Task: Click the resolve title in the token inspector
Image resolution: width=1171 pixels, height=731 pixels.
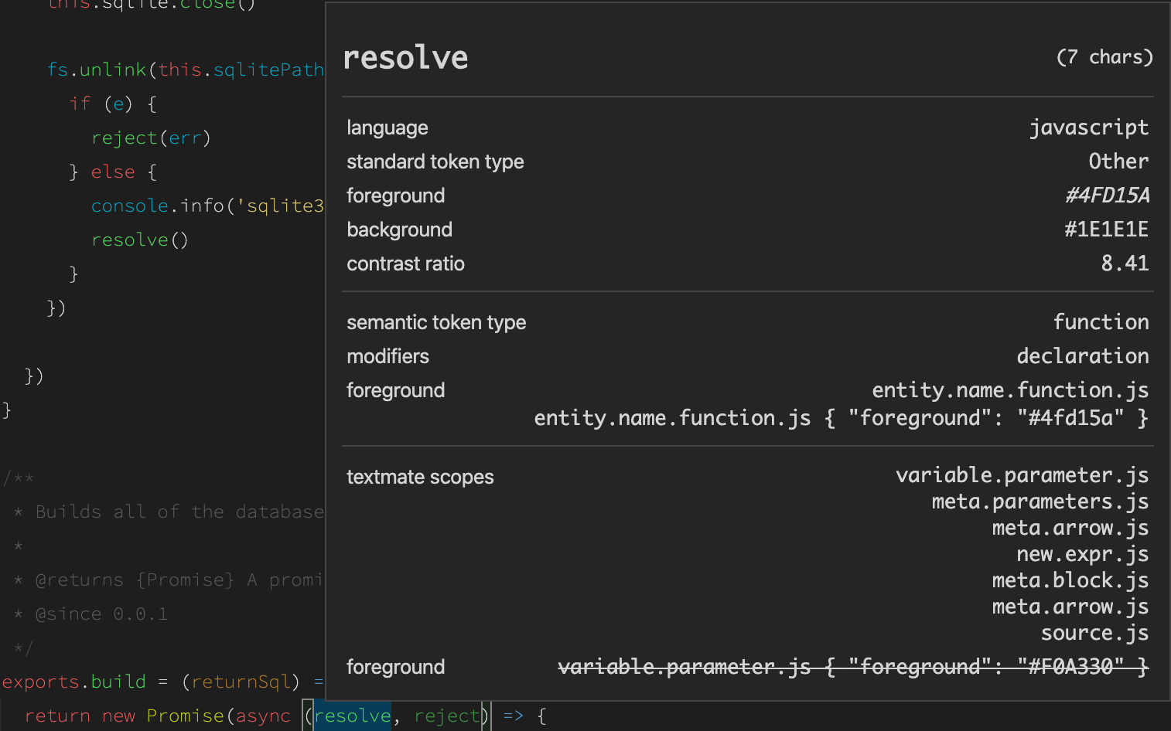Action: (405, 56)
